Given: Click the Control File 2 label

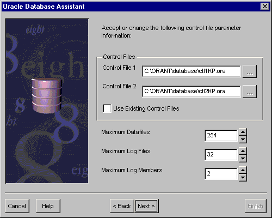Looking at the screenshot, I should tap(119, 86).
